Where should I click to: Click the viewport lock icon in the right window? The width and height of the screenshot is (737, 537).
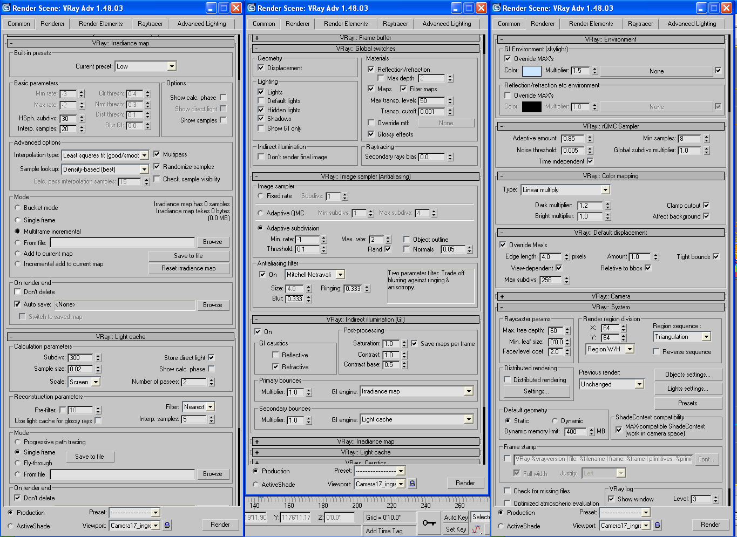(x=657, y=525)
